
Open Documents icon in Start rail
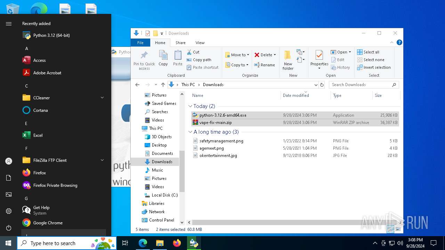pos(9,178)
